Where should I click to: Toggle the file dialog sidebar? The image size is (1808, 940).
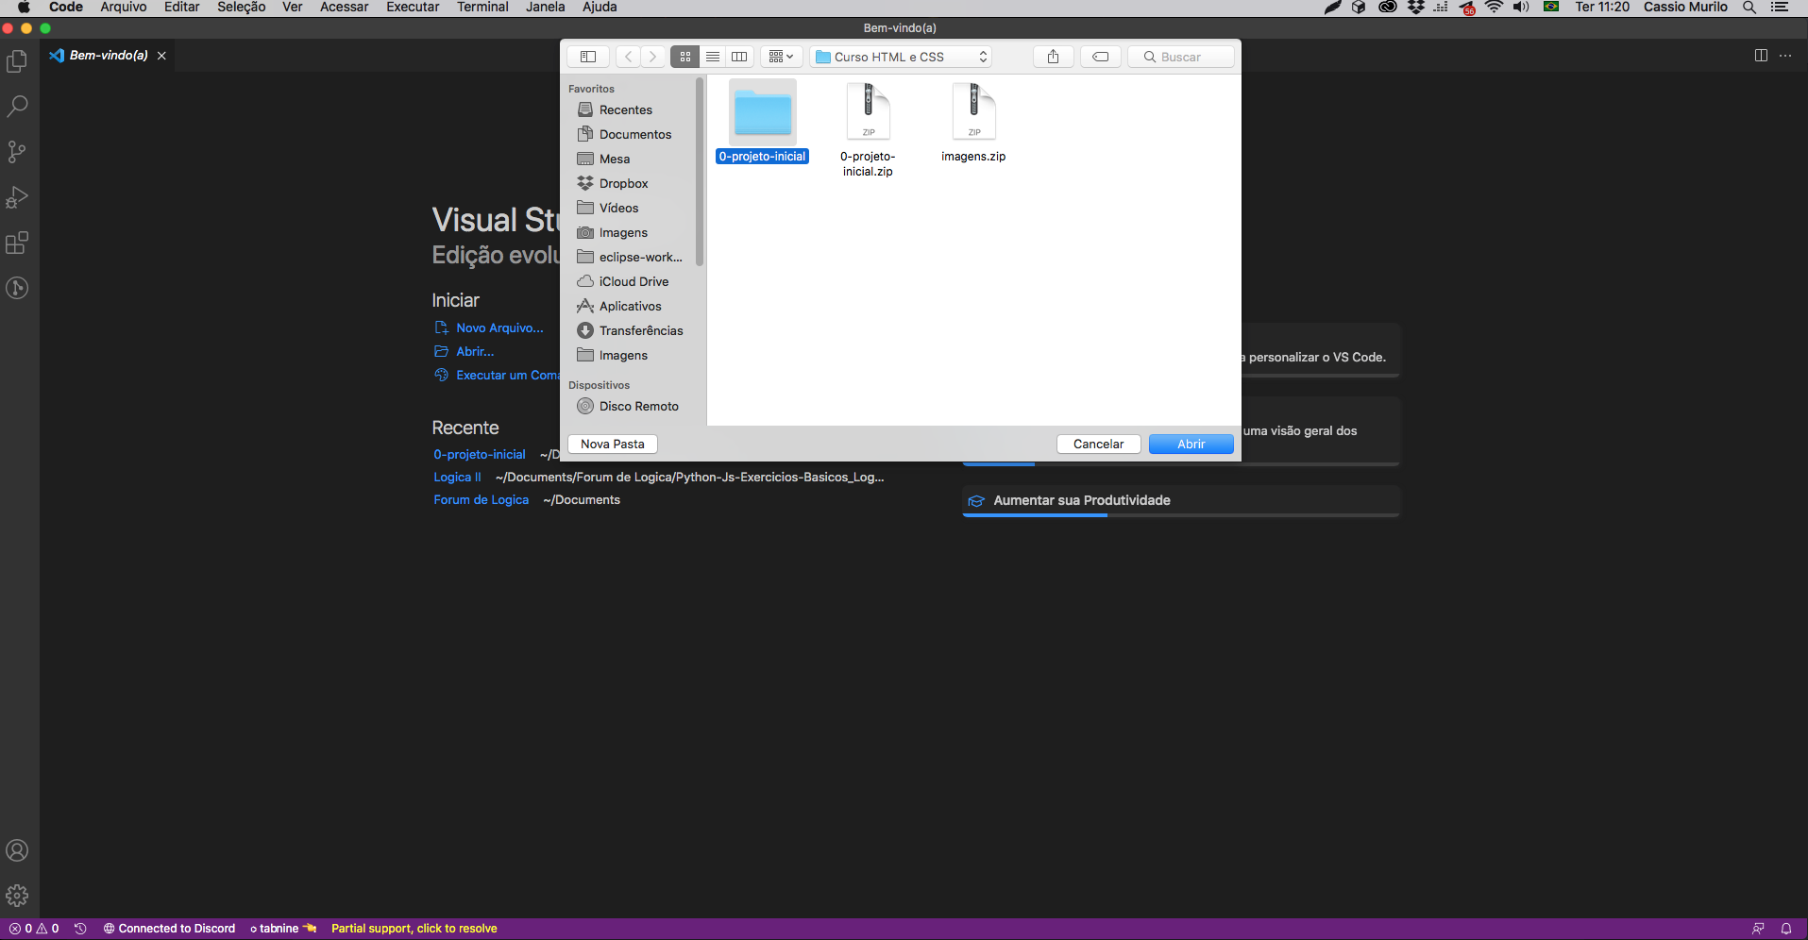point(588,57)
